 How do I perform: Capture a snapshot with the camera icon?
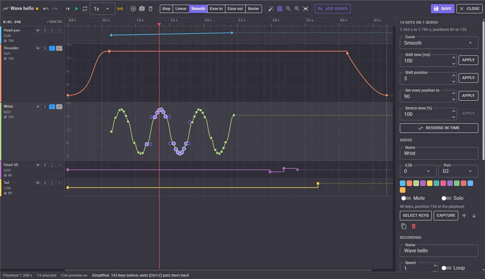[142, 9]
